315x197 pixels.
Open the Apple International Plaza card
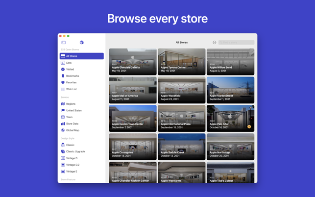click(182, 119)
